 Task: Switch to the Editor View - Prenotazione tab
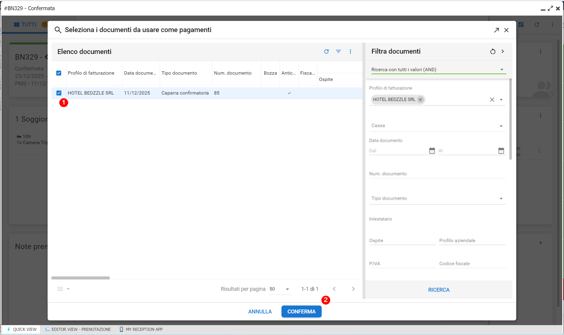click(78, 329)
